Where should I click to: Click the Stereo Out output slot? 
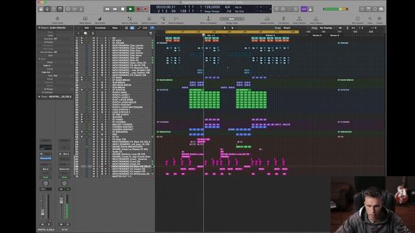[64, 169]
